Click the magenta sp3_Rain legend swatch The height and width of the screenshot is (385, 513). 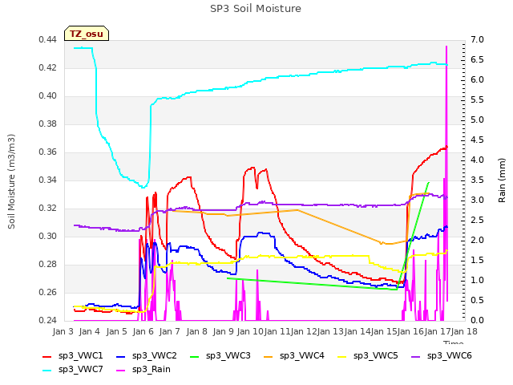[x=121, y=371]
